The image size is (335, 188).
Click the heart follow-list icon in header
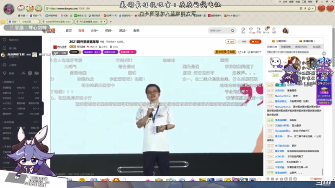click(x=251, y=29)
